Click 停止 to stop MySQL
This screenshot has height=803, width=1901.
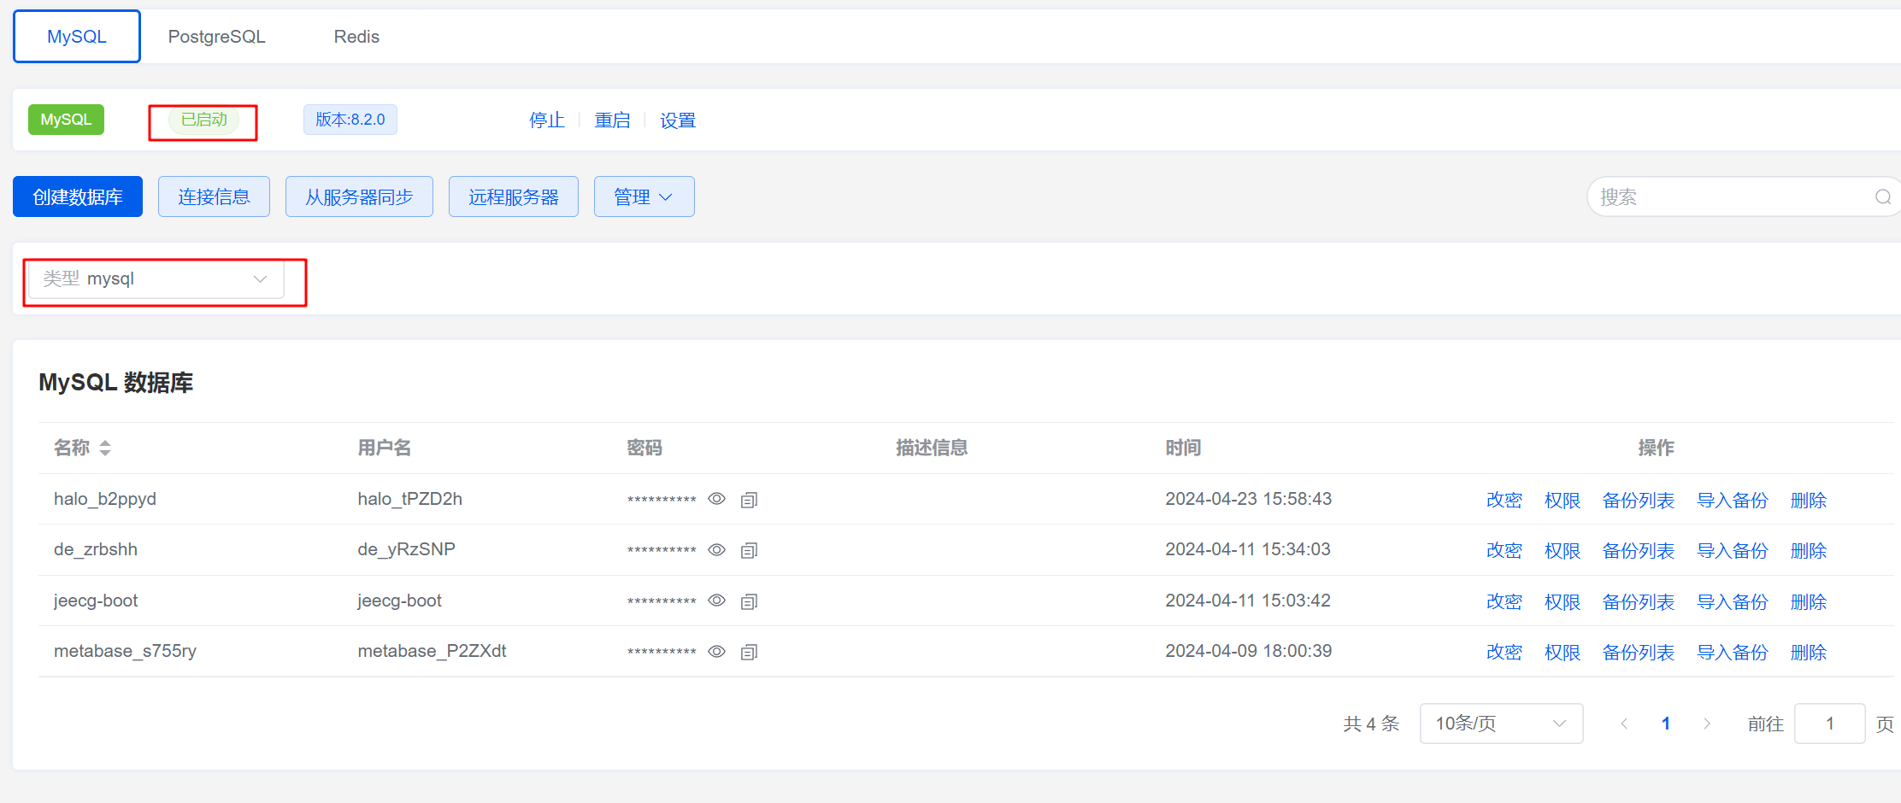tap(547, 120)
